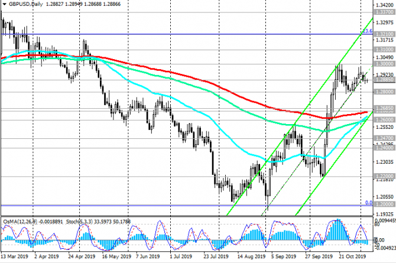Screen dimensions: 396x263
Task: Click the 1.20000 price level label
Action: pos(384,204)
